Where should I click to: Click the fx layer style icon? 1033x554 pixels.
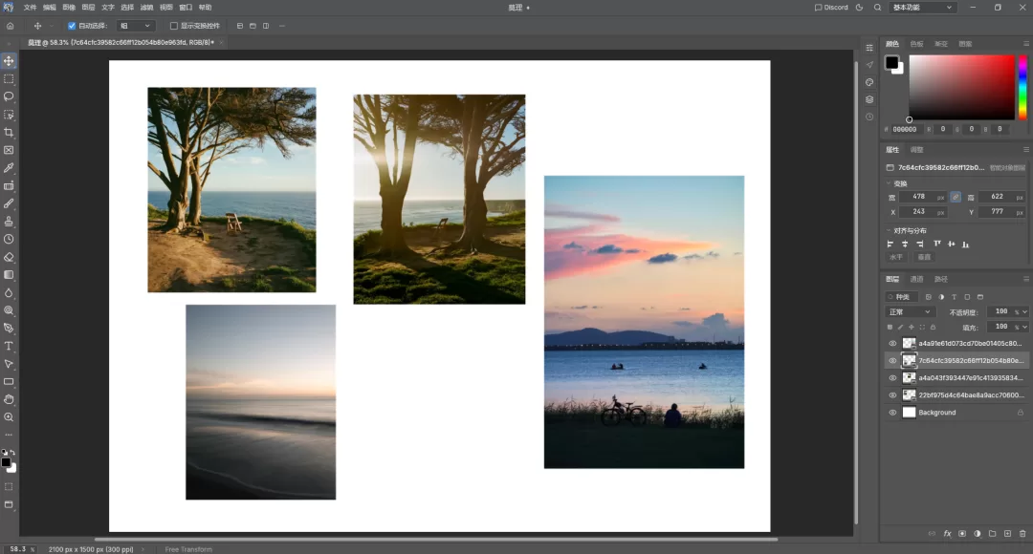(x=947, y=534)
